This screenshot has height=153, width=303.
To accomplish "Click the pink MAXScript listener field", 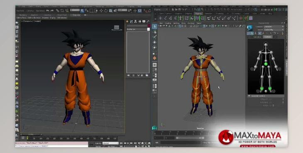I will tap(51, 143).
